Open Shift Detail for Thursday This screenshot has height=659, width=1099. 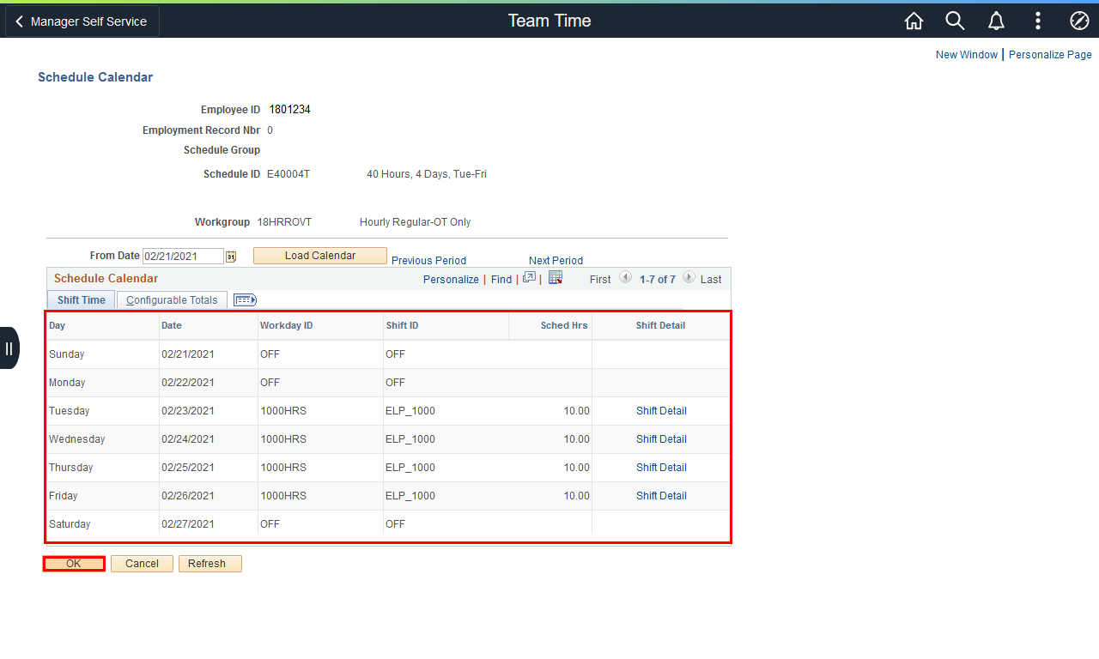[x=661, y=468]
